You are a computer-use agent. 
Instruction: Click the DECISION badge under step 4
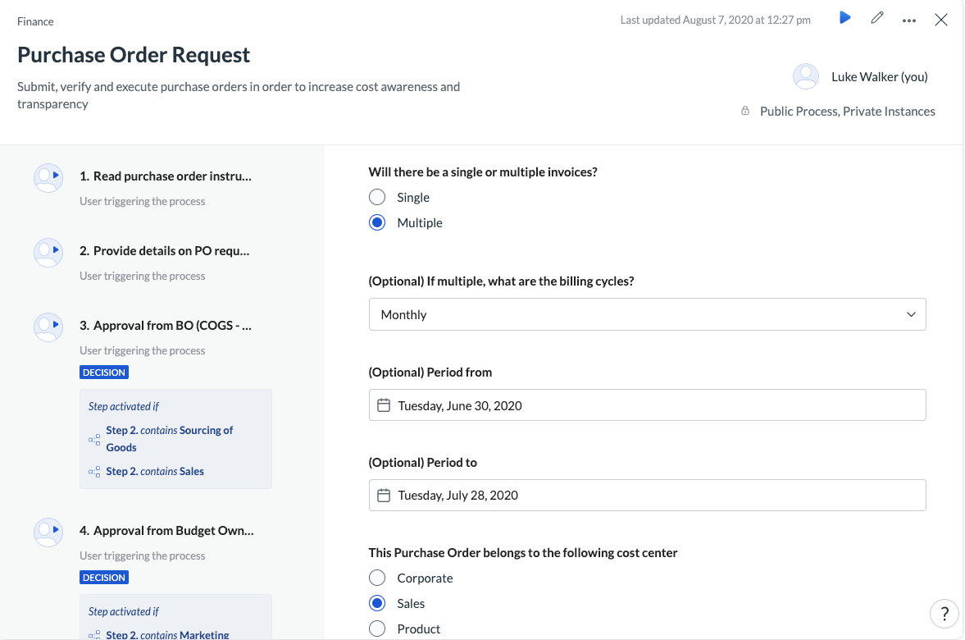(x=104, y=577)
